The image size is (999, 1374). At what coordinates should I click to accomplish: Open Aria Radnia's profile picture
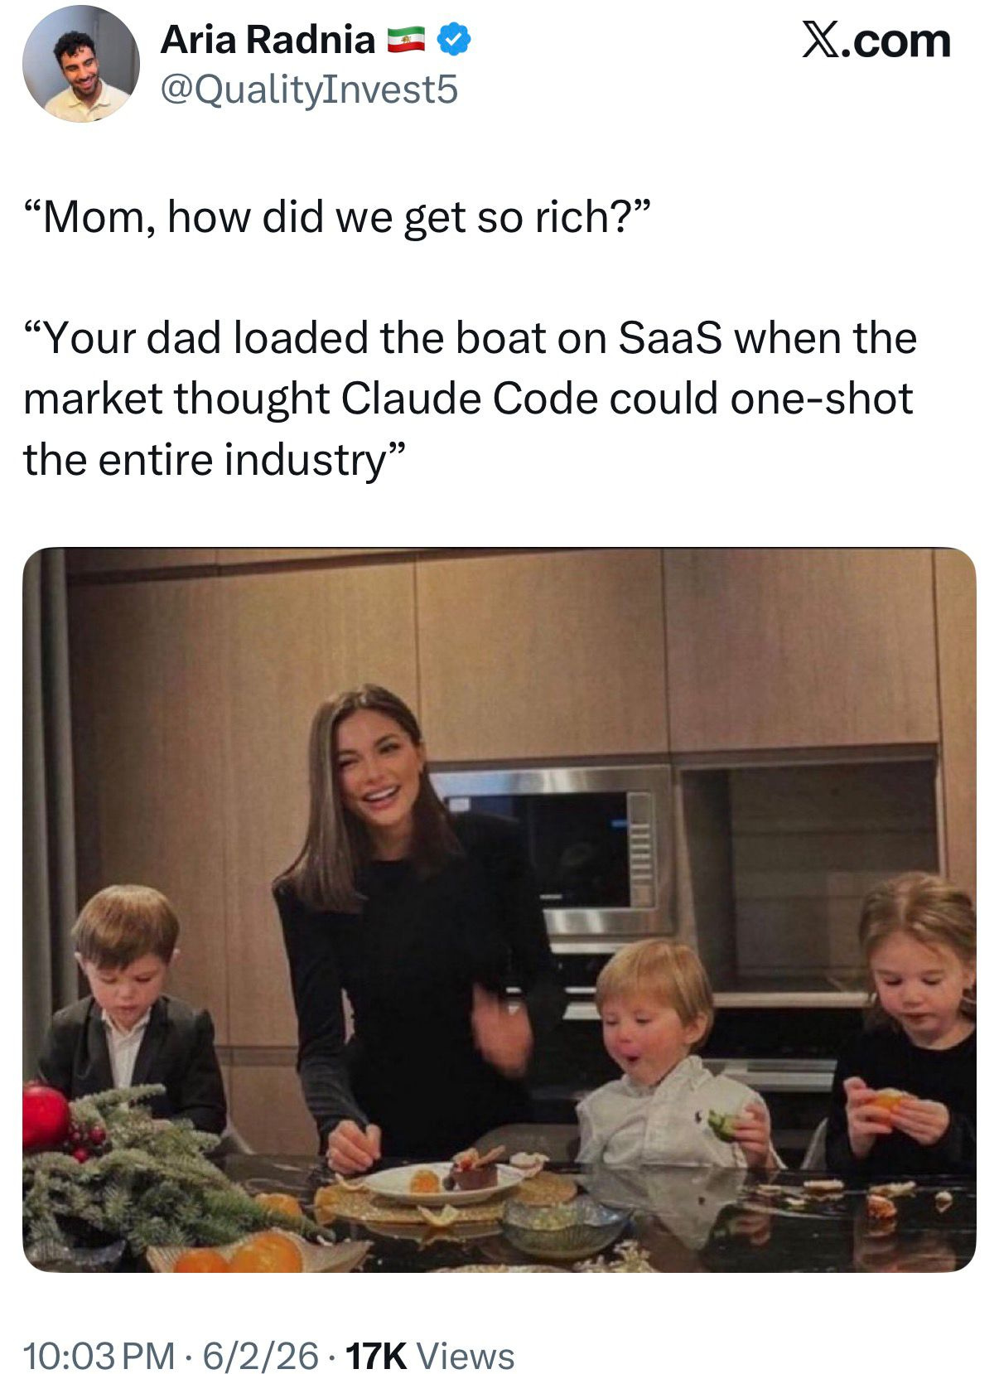tap(80, 65)
